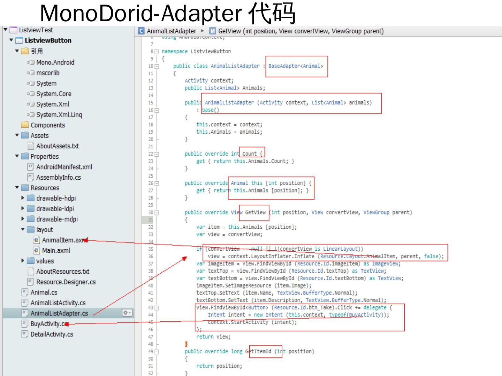502x376 pixels.
Task: Click the 引用 folder icon
Action: [x=25, y=51]
